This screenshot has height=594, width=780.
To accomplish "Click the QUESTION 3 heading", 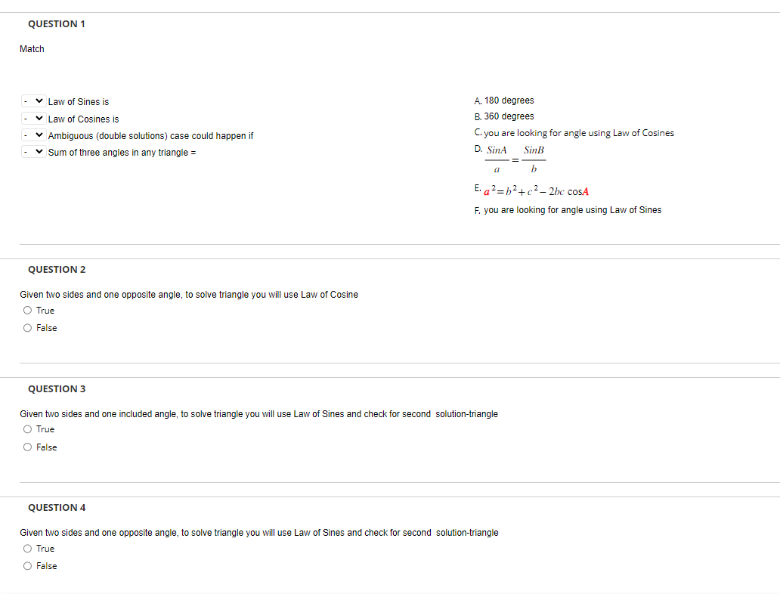I will 57,388.
